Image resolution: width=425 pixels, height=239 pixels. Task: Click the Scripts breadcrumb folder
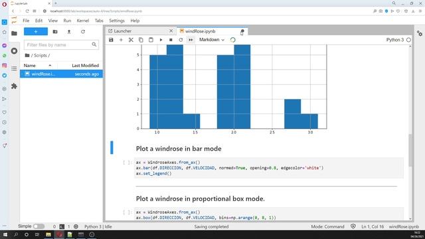pos(40,55)
